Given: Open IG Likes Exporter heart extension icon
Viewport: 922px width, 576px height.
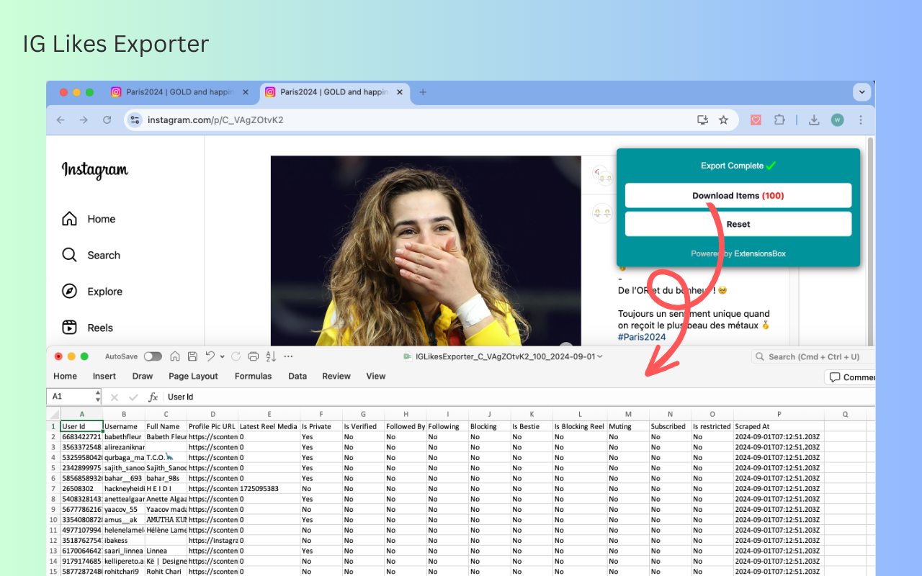Looking at the screenshot, I should 756,120.
